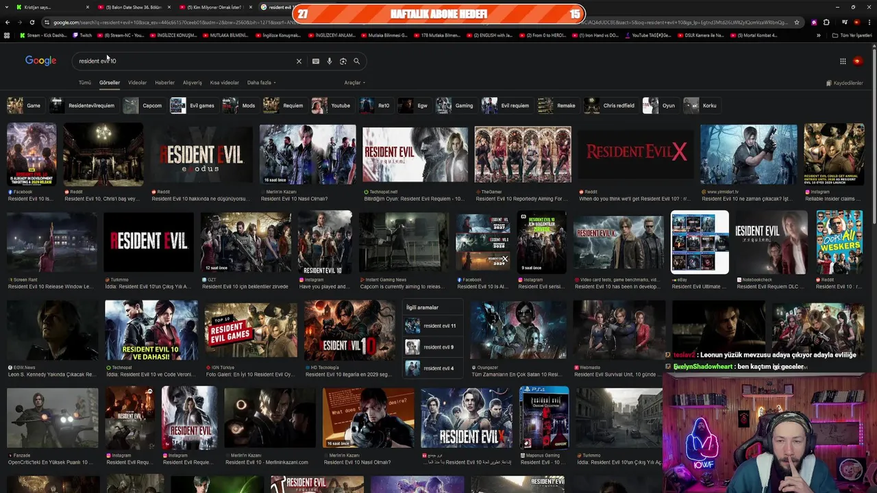Show more bookmarks with the overflow chevron
Viewport: 877px width, 493px height.
[x=818, y=35]
